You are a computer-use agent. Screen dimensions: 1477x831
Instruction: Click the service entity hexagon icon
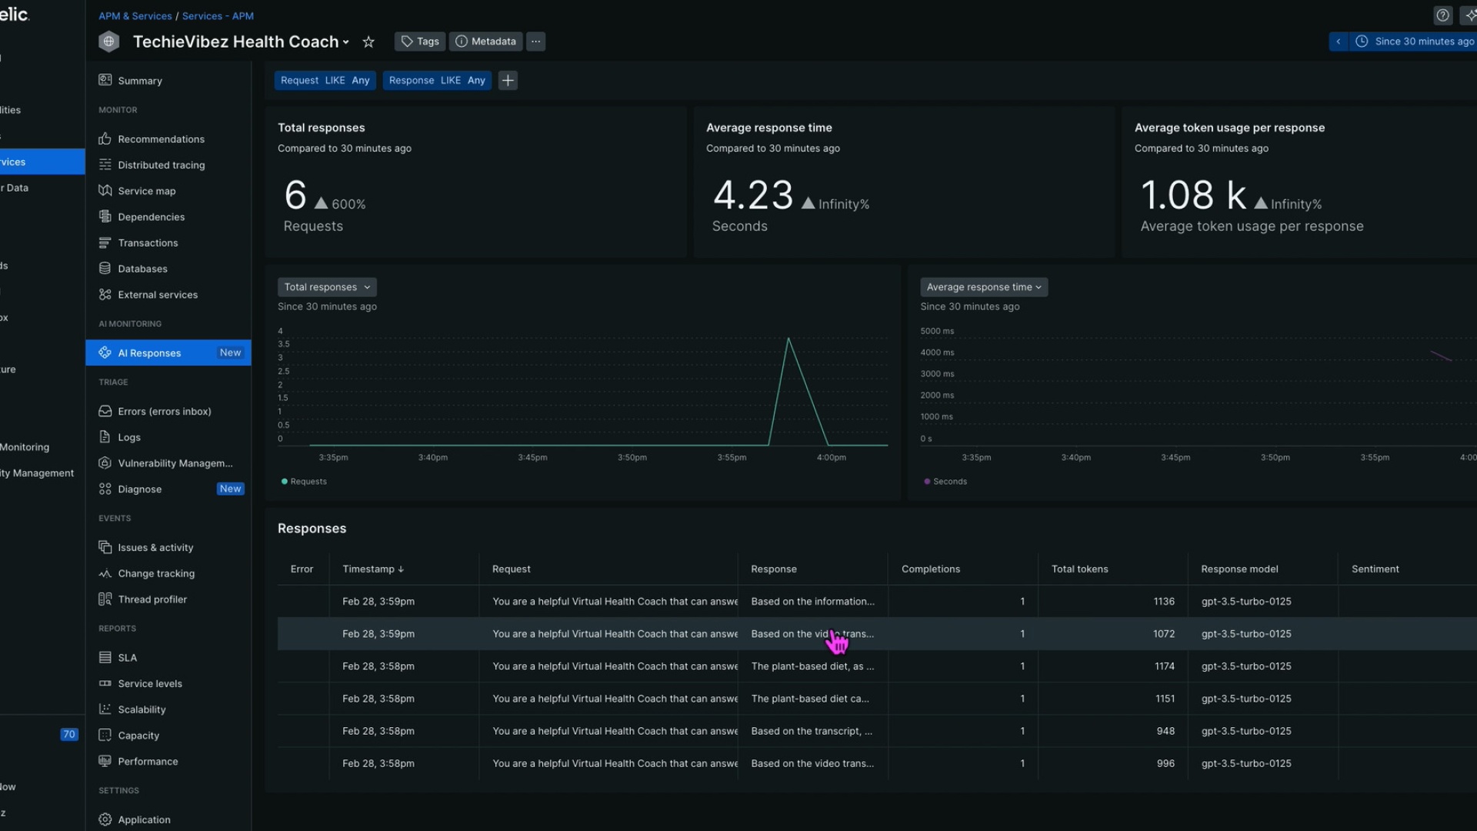tap(109, 42)
